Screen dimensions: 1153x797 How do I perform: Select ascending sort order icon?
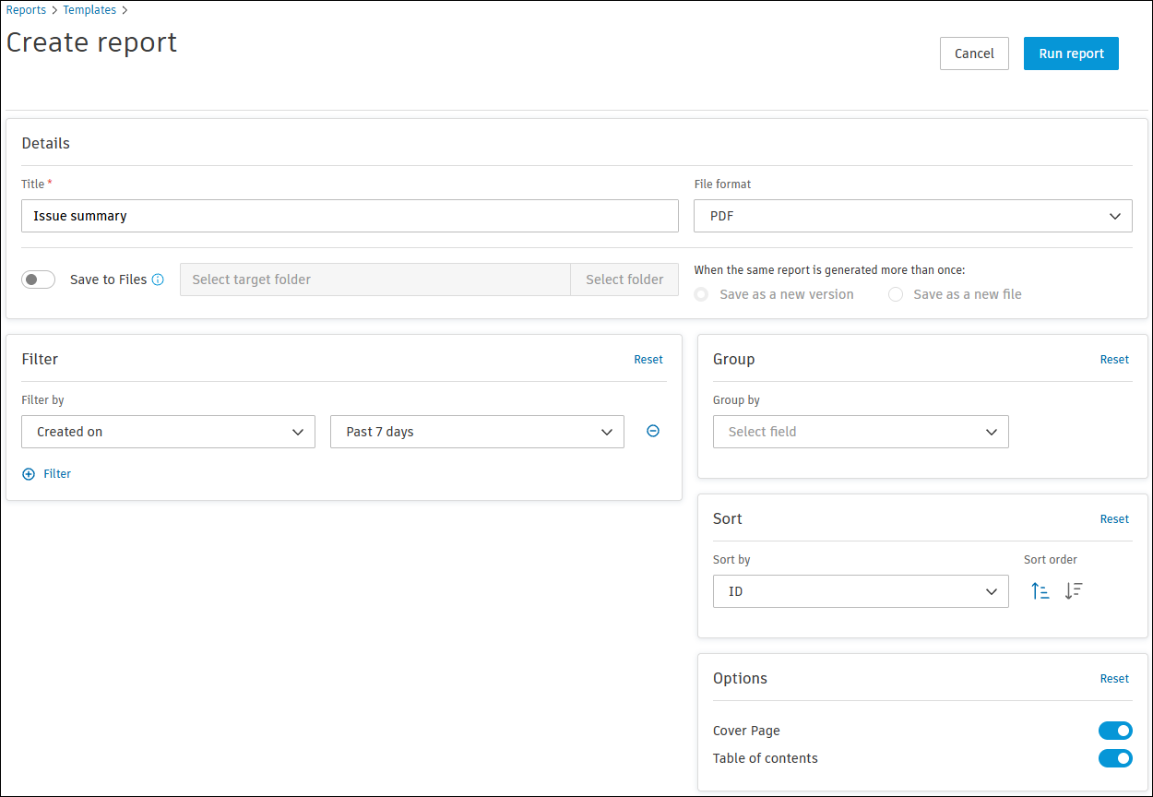(x=1040, y=591)
